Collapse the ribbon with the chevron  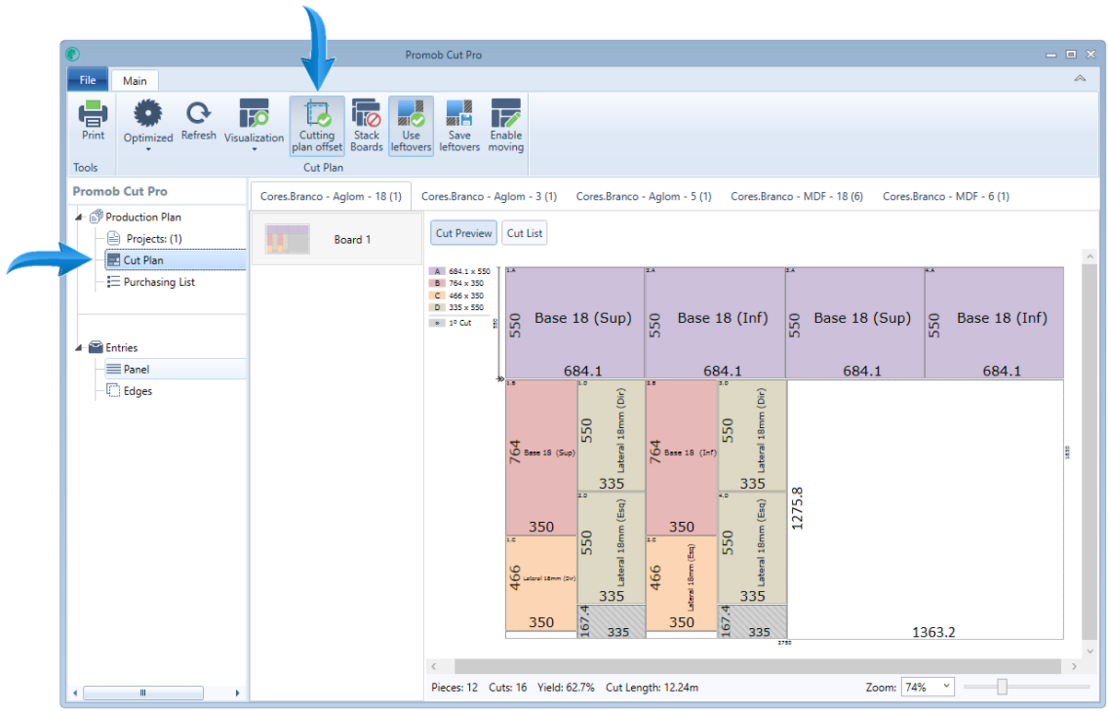1080,78
